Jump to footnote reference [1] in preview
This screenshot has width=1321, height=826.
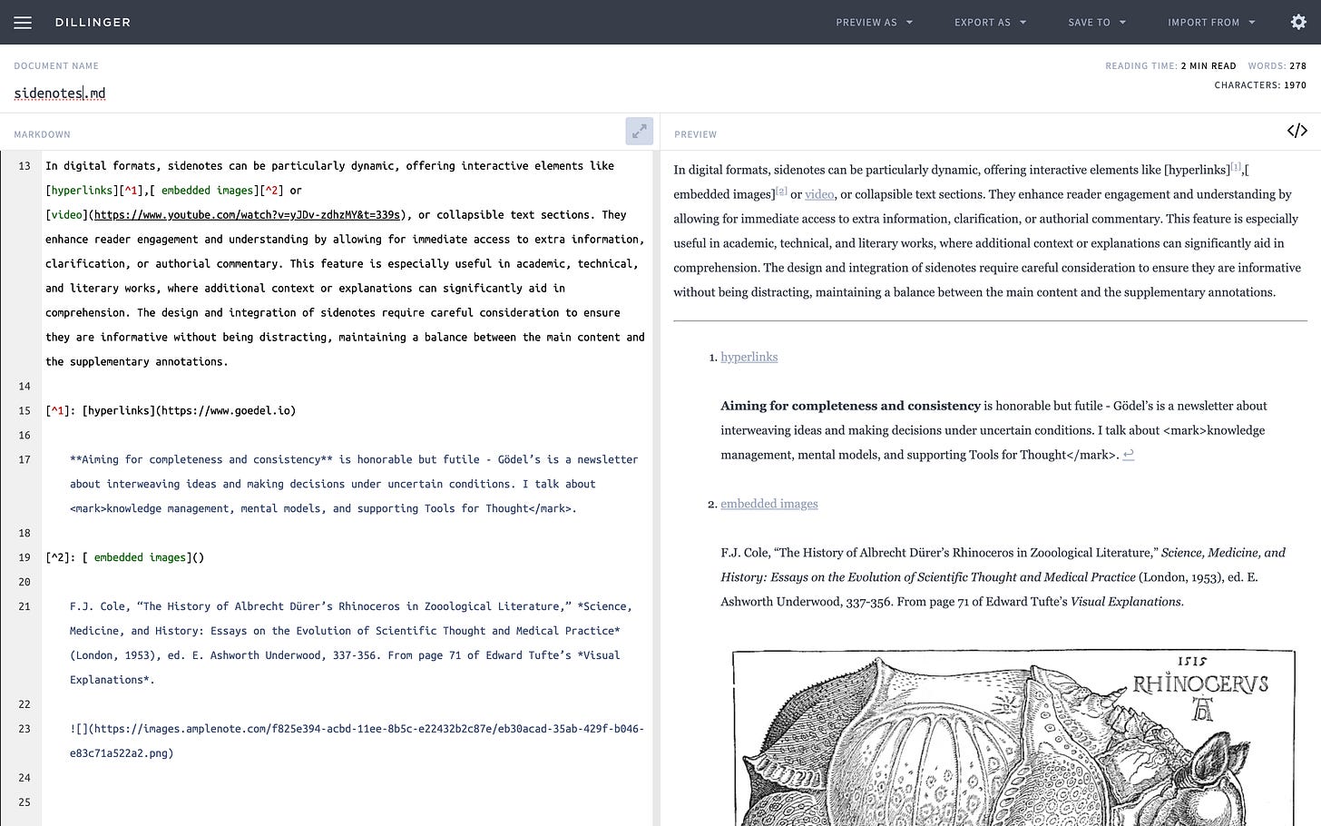pyautogui.click(x=1236, y=167)
